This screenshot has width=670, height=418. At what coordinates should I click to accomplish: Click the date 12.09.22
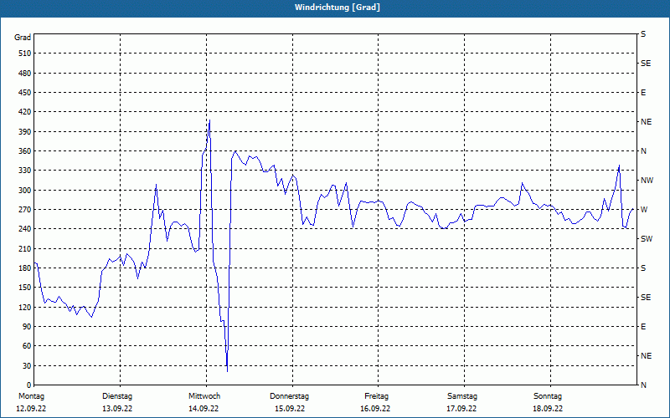click(x=31, y=409)
